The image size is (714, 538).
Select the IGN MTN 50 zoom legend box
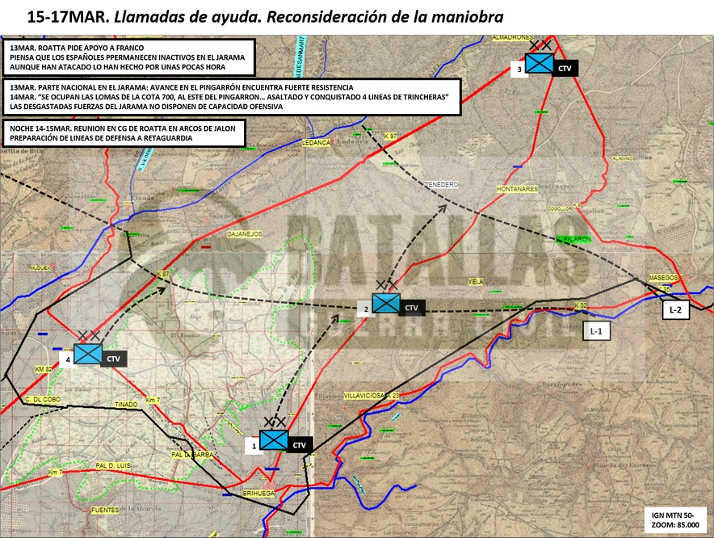pyautogui.click(x=675, y=519)
